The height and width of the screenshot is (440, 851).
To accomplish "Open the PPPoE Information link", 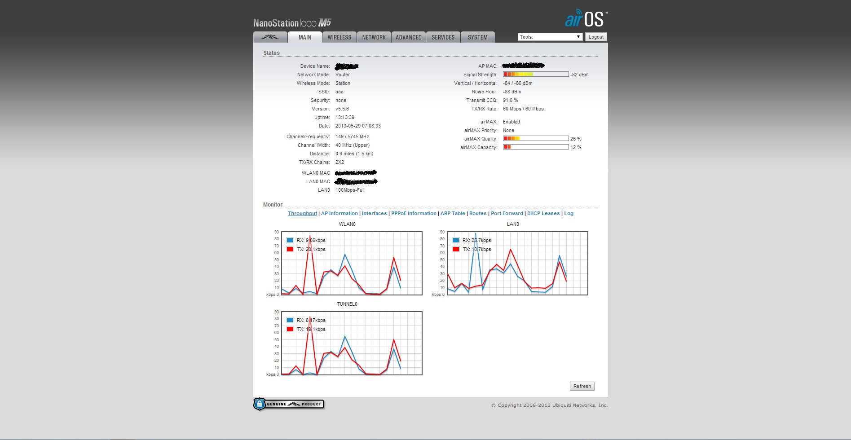I will 414,213.
